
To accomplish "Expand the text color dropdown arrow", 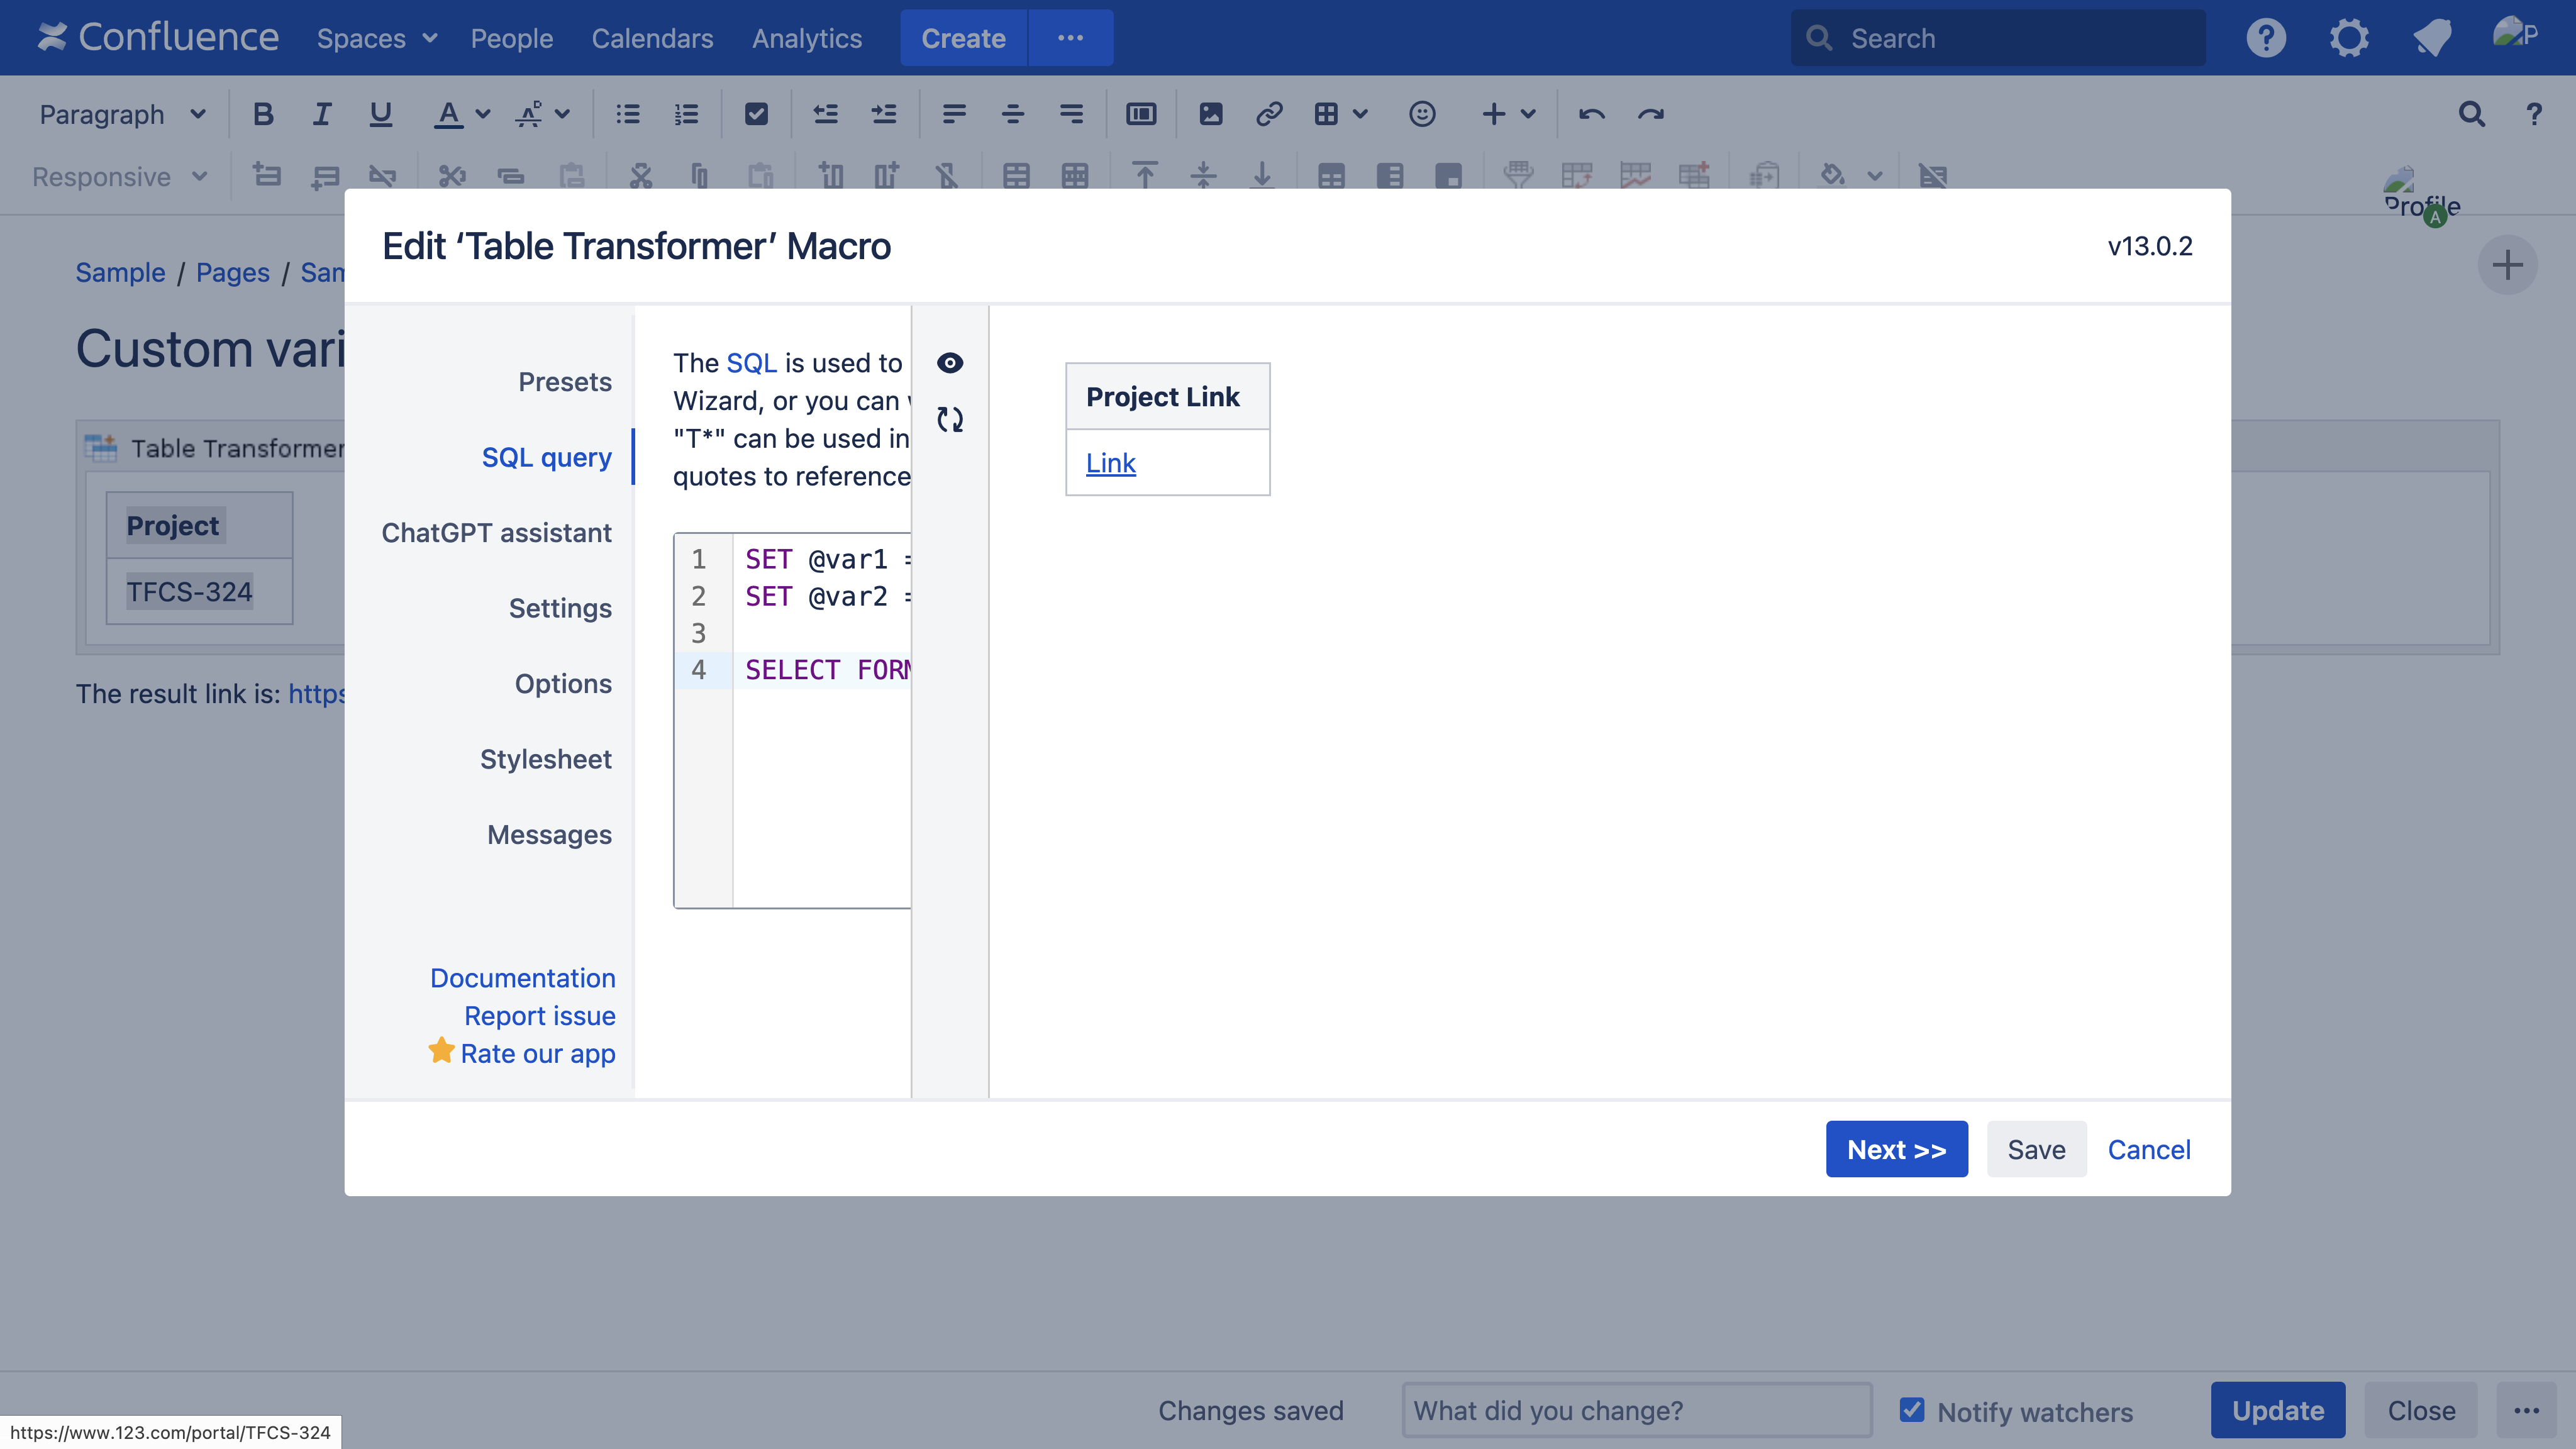I will pyautogui.click(x=483, y=114).
